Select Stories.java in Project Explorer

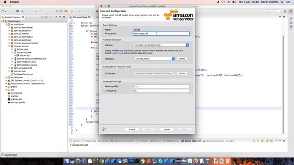[22, 49]
